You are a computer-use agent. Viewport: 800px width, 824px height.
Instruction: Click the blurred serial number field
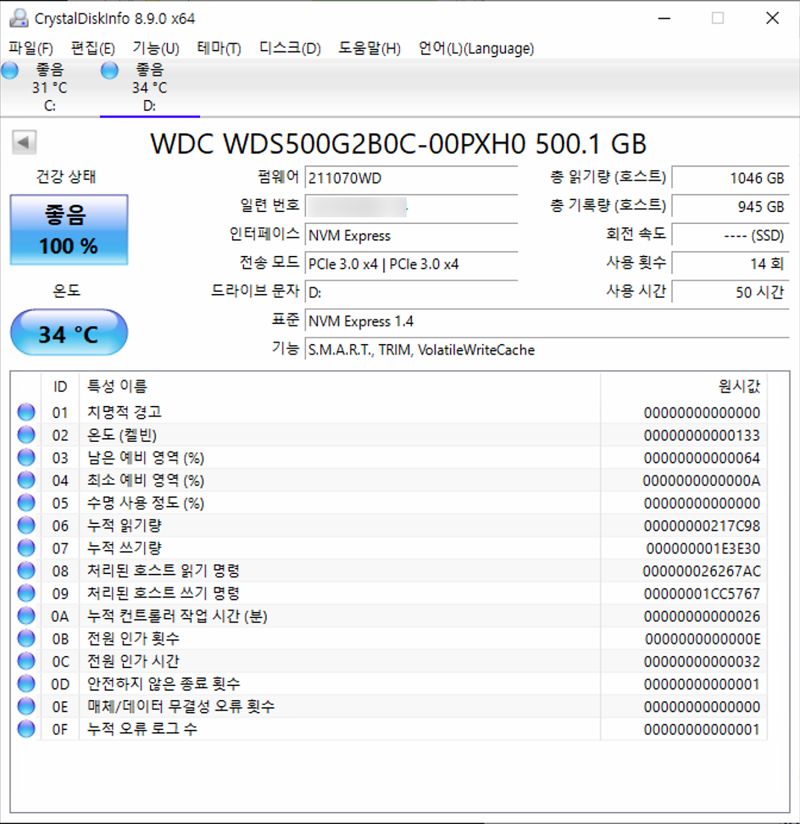[x=411, y=207]
